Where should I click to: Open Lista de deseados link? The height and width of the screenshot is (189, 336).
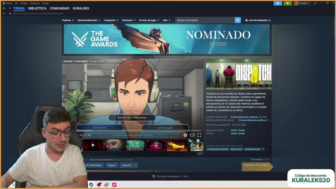pyautogui.click(x=258, y=20)
